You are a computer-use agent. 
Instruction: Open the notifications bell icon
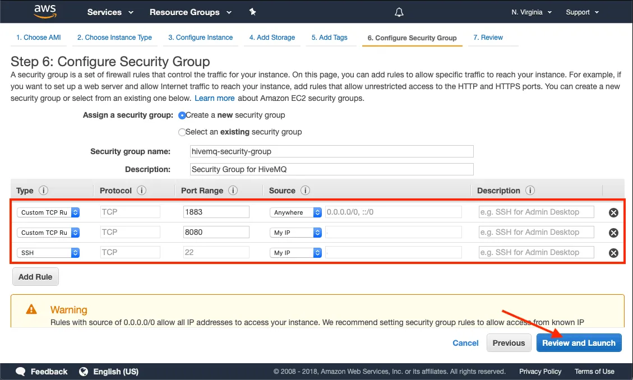(399, 11)
